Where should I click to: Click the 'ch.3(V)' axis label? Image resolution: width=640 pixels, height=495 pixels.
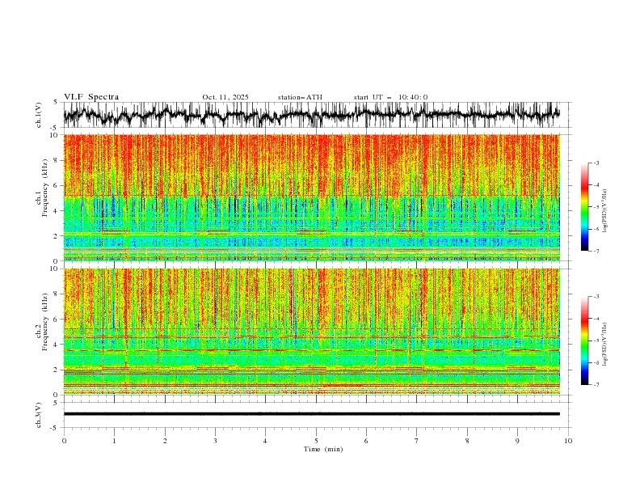pos(39,415)
